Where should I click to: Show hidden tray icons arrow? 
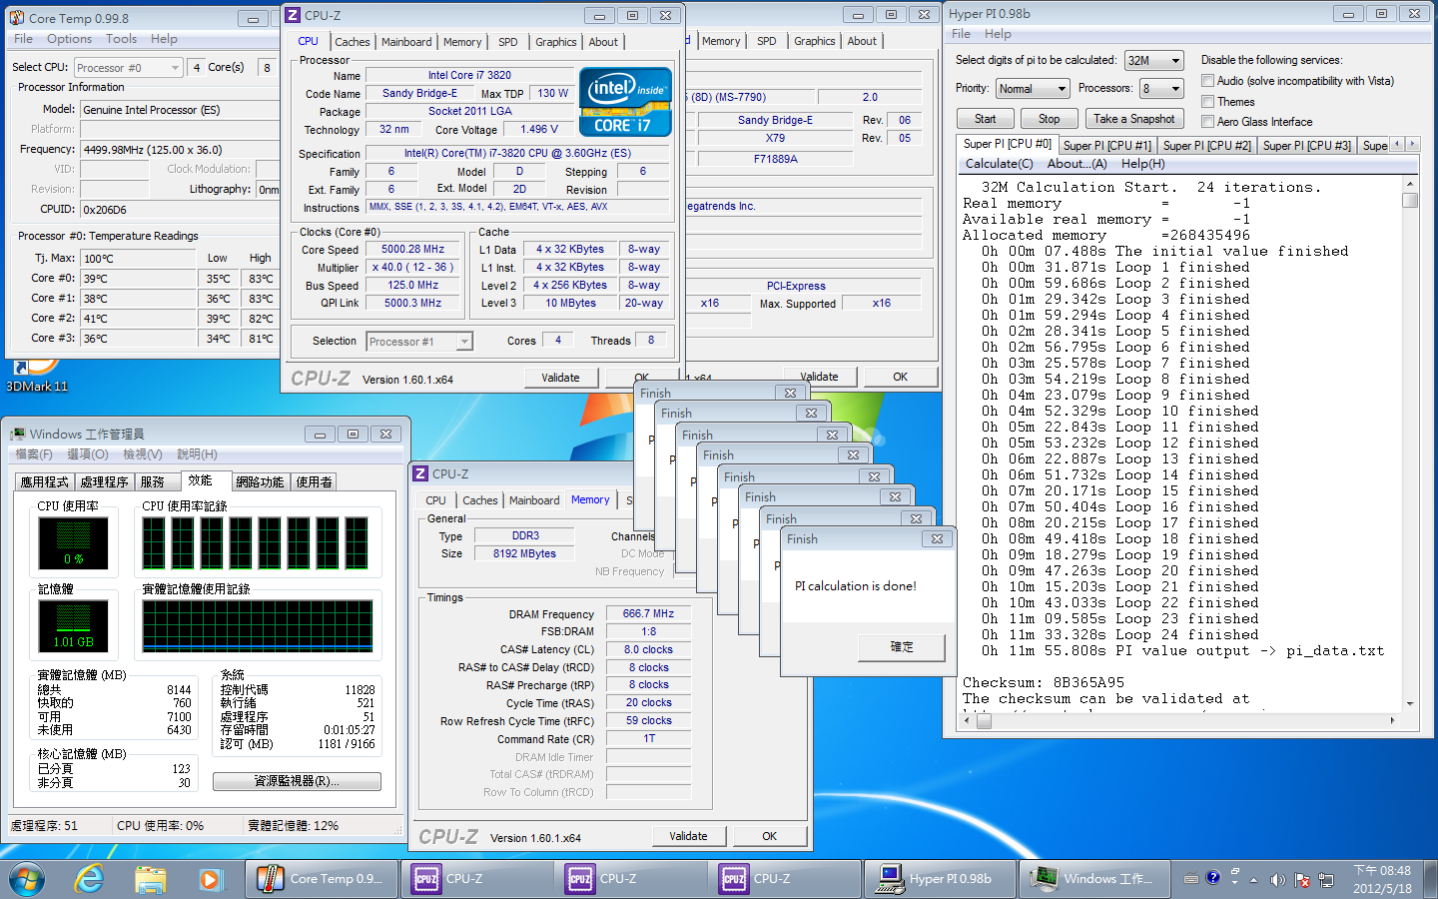1254,880
